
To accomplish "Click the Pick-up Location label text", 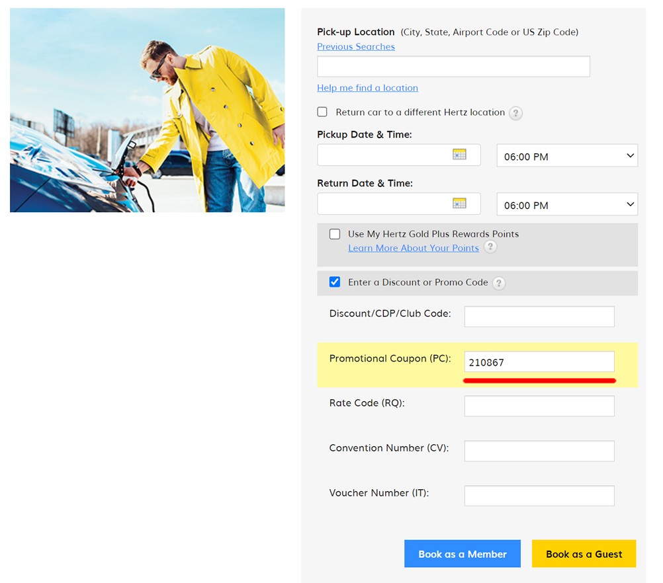I will click(x=355, y=32).
